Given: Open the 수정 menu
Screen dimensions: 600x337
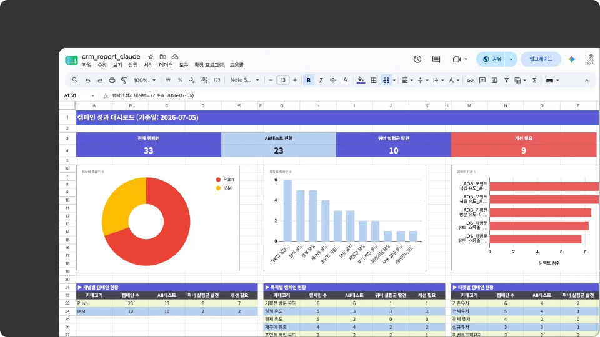Looking at the screenshot, I should (102, 65).
